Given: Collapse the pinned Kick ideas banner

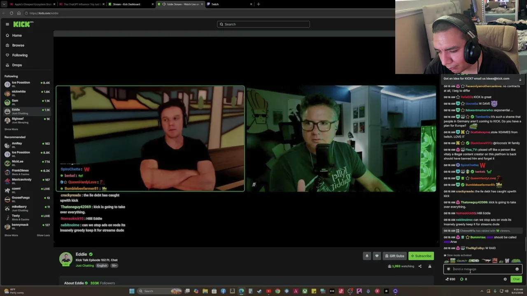Looking at the screenshot, I should coord(520,79).
